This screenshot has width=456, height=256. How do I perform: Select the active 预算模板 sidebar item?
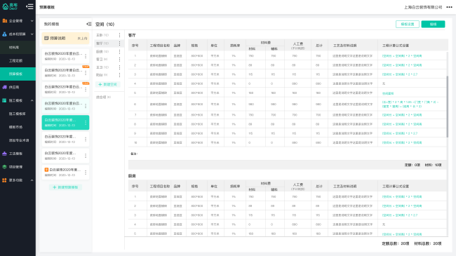pyautogui.click(x=18, y=74)
